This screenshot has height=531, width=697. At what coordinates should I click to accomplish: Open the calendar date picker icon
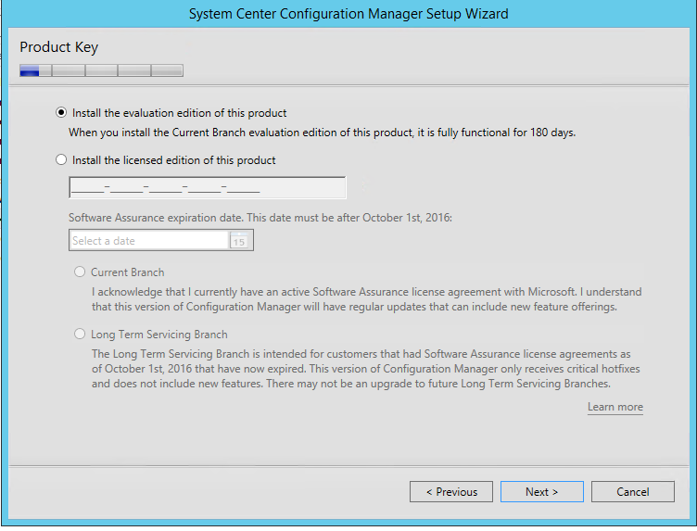click(x=239, y=241)
